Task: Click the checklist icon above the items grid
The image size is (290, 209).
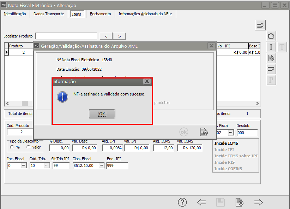Action: 260,25
